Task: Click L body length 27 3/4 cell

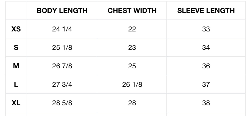Action: coord(62,85)
